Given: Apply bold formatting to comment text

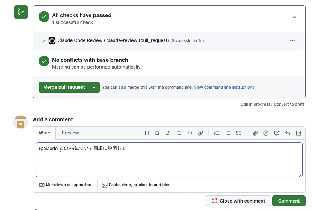Looking at the screenshot, I should [157, 133].
